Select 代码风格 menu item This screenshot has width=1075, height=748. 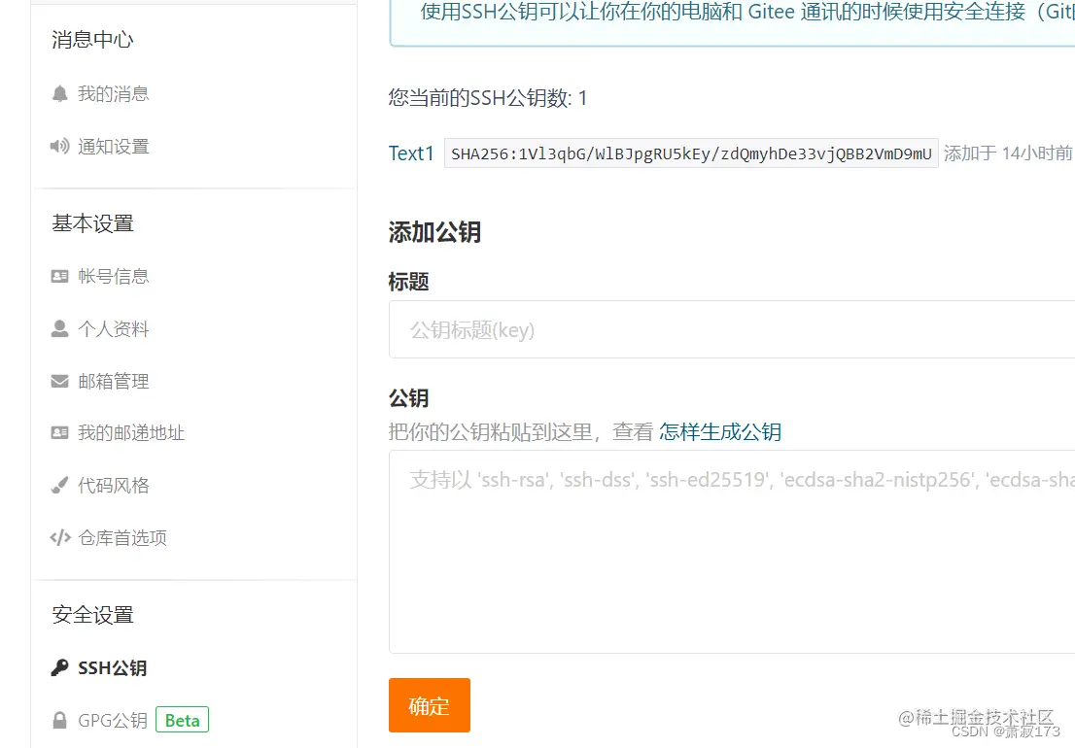tap(113, 485)
